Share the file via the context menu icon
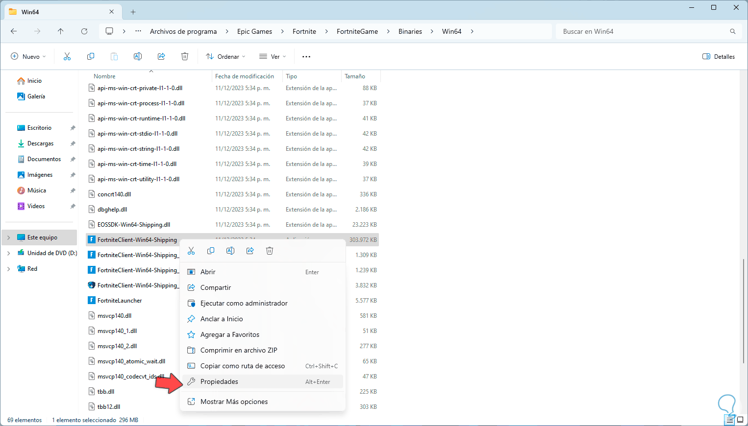 250,251
